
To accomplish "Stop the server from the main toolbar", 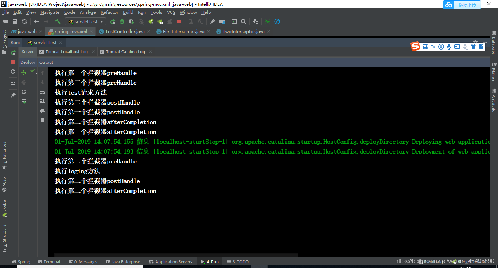I will click(x=179, y=21).
